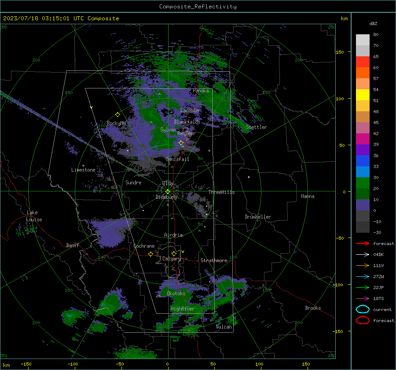Click the HighRiver label
Viewport: 396px width, 370px height.
[182, 309]
